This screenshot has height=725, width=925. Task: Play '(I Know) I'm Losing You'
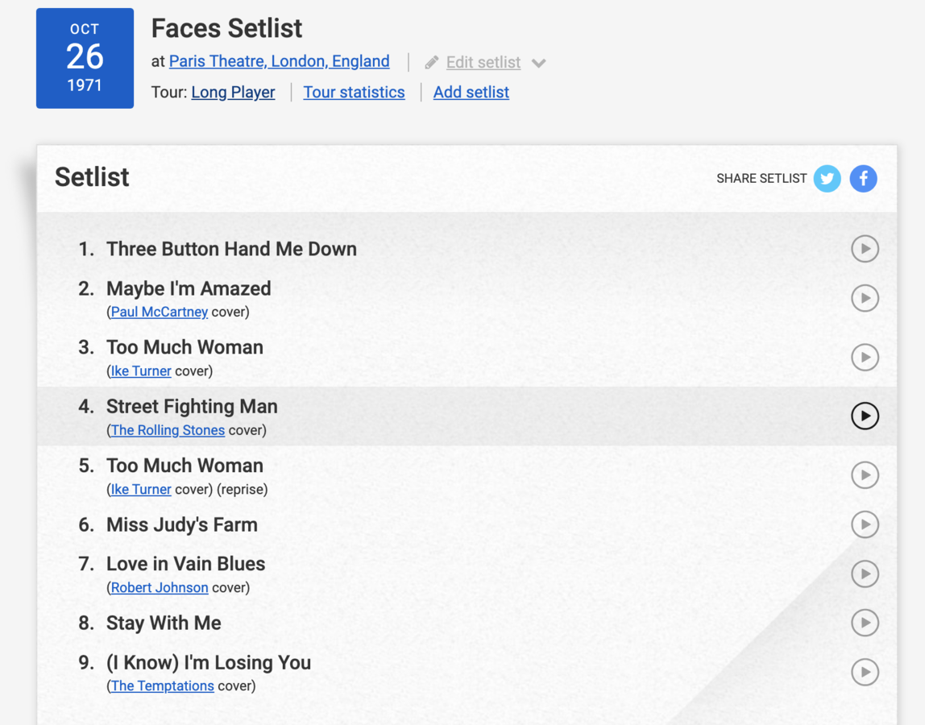click(865, 672)
